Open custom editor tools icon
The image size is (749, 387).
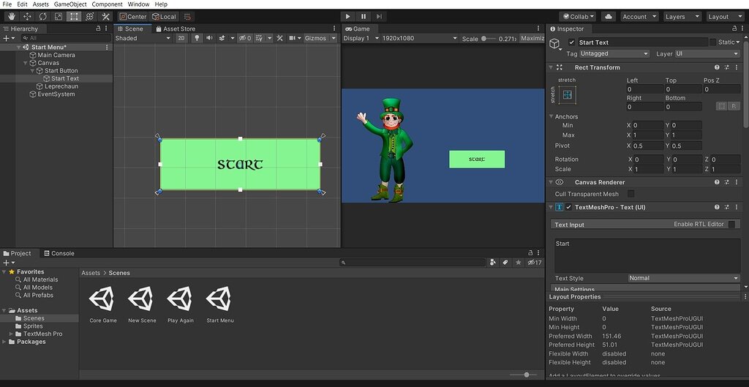pos(105,17)
